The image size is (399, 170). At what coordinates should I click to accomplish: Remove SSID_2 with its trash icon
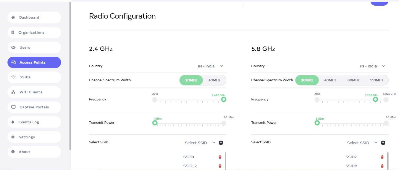point(220,166)
